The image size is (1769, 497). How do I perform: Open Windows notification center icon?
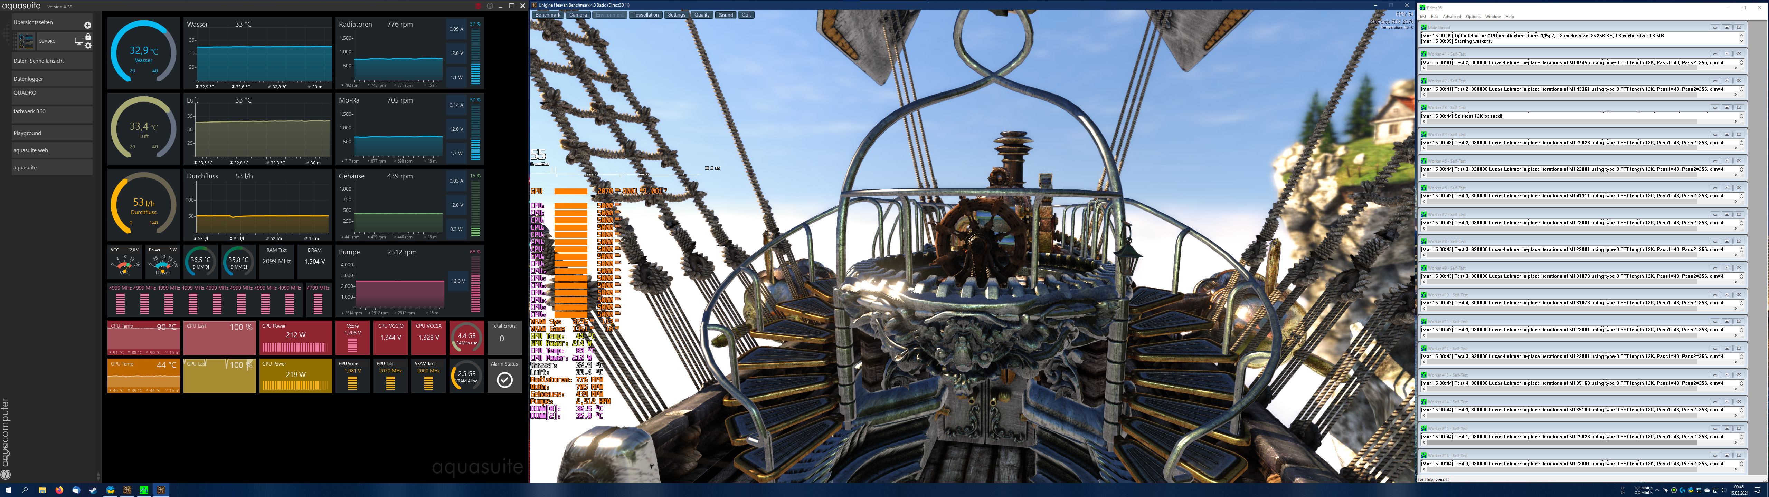[1759, 490]
